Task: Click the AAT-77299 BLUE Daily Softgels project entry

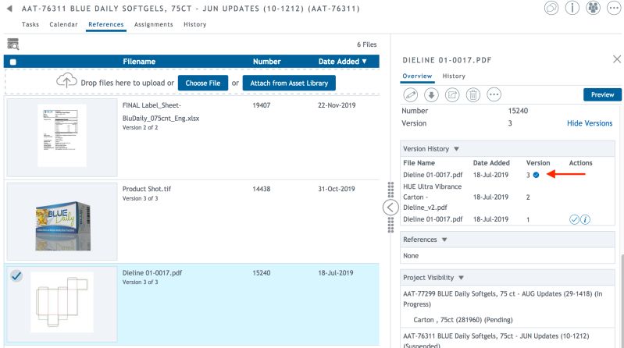Action: 502,299
